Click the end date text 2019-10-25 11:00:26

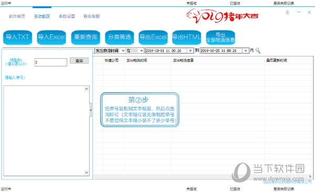click(x=218, y=50)
